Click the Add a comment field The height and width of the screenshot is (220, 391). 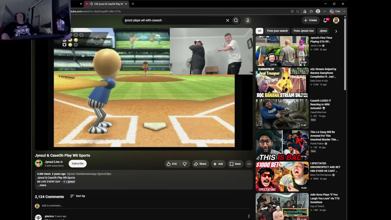click(145, 206)
